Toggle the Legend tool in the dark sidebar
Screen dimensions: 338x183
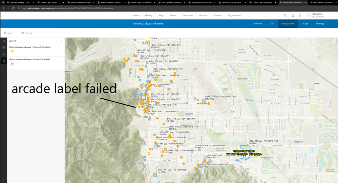coord(4,61)
